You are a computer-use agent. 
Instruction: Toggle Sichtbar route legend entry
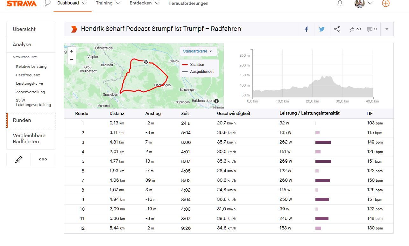click(x=197, y=65)
